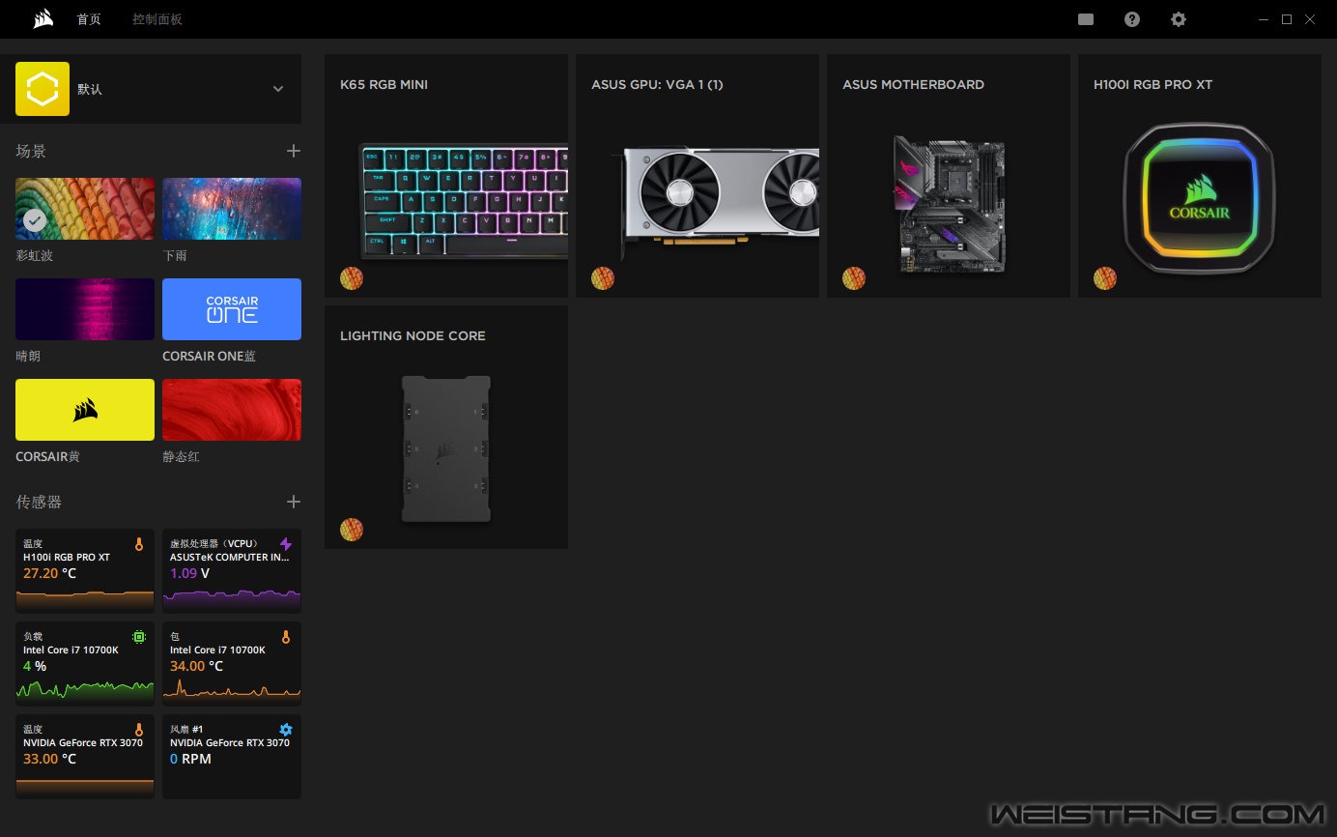Open K65 RGB MINI keyboard device card
The image size is (1337, 837).
[x=446, y=176]
